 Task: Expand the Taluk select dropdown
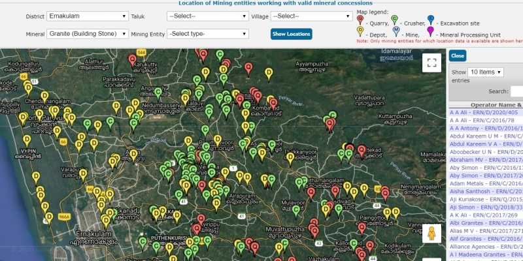tap(208, 15)
